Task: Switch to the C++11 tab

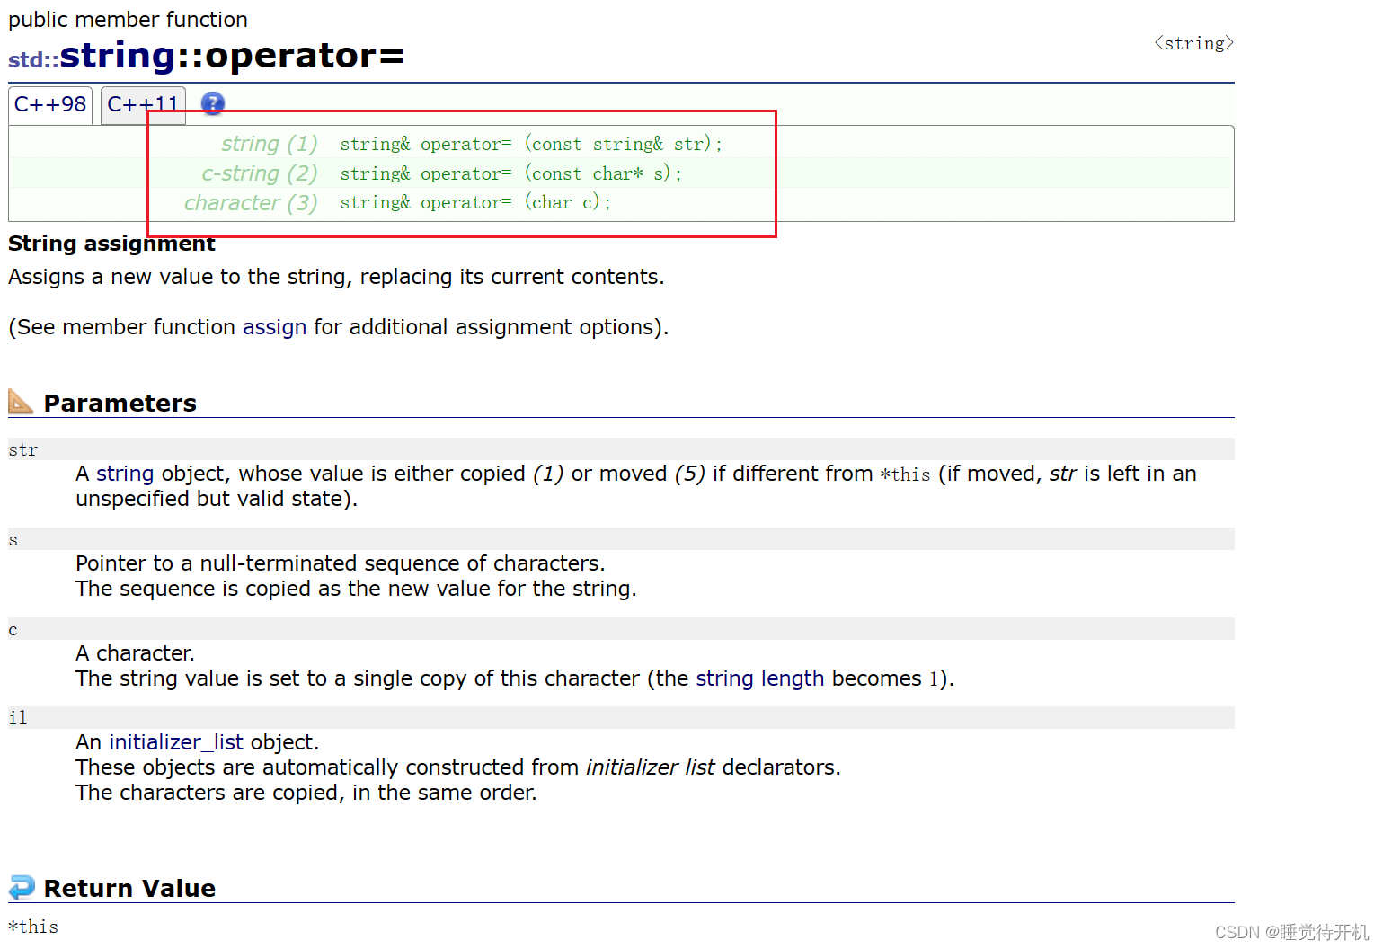Action: pos(143,104)
